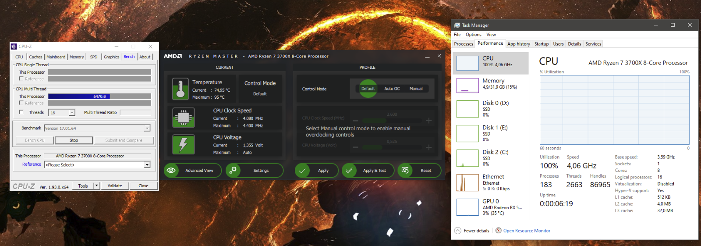Open the View menu in Task Manager
Image resolution: width=701 pixels, height=246 pixels.
491,35
